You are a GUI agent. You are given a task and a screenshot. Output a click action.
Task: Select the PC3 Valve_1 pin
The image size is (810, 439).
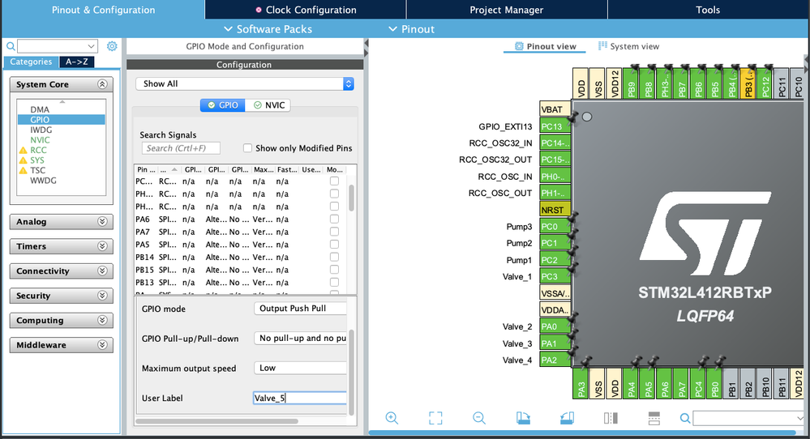coord(555,276)
